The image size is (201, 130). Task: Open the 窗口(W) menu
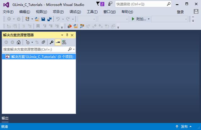110,12
